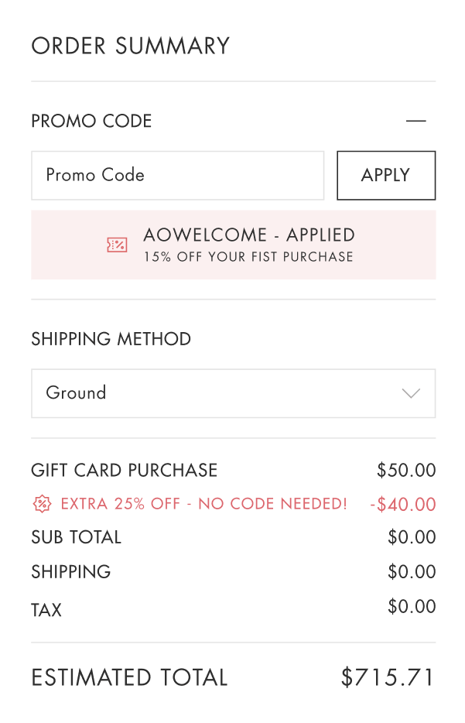Select the AOWELCOME - APPLIED promo text
The width and height of the screenshot is (465, 723).
pos(249,235)
